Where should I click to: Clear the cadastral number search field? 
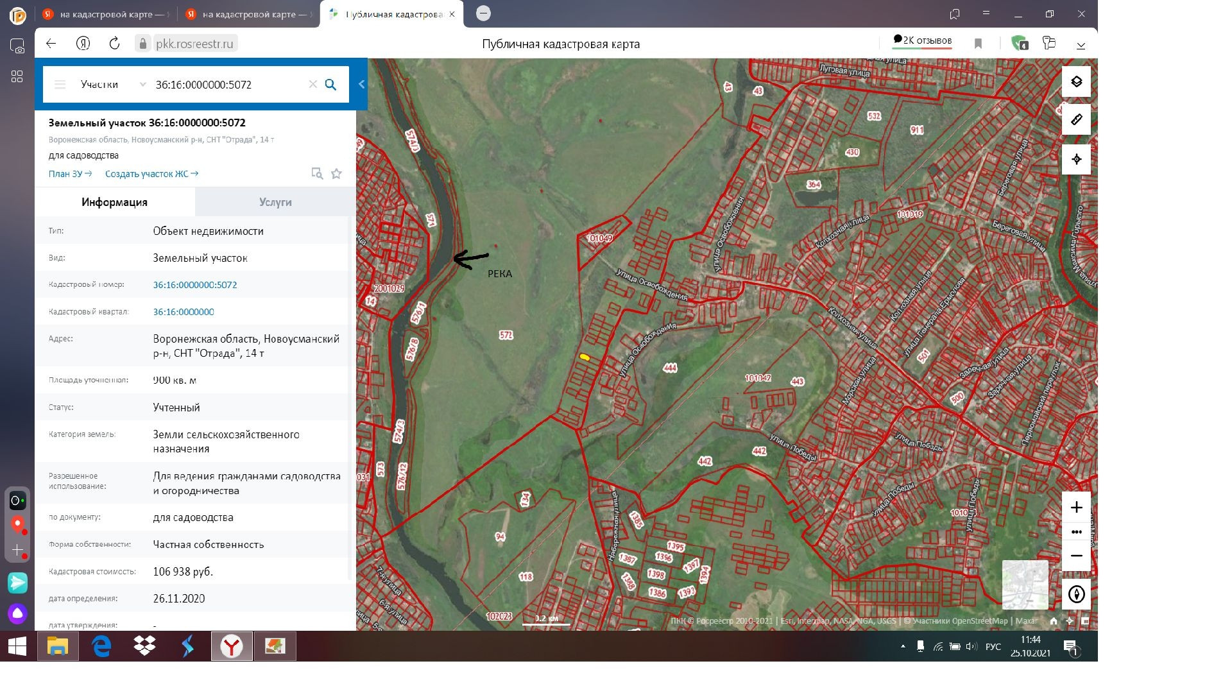pyautogui.click(x=312, y=85)
